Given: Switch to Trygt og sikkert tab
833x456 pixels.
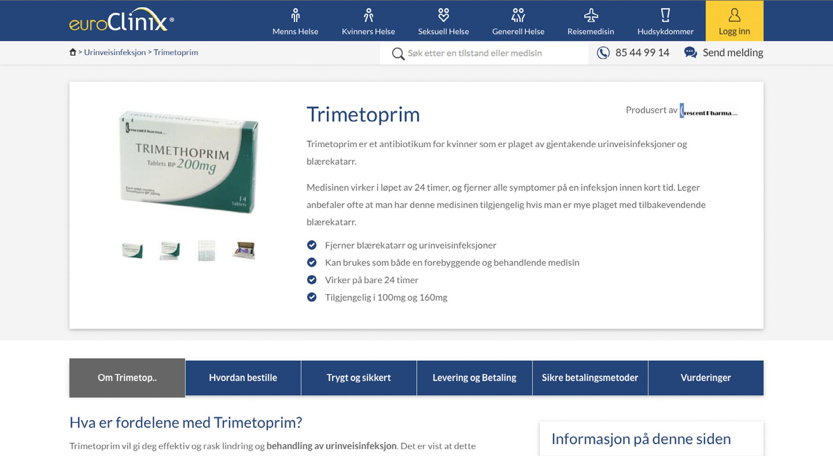Looking at the screenshot, I should (359, 378).
